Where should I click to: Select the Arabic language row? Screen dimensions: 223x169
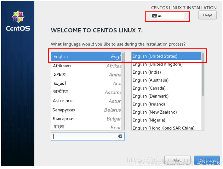pyautogui.click(x=86, y=83)
